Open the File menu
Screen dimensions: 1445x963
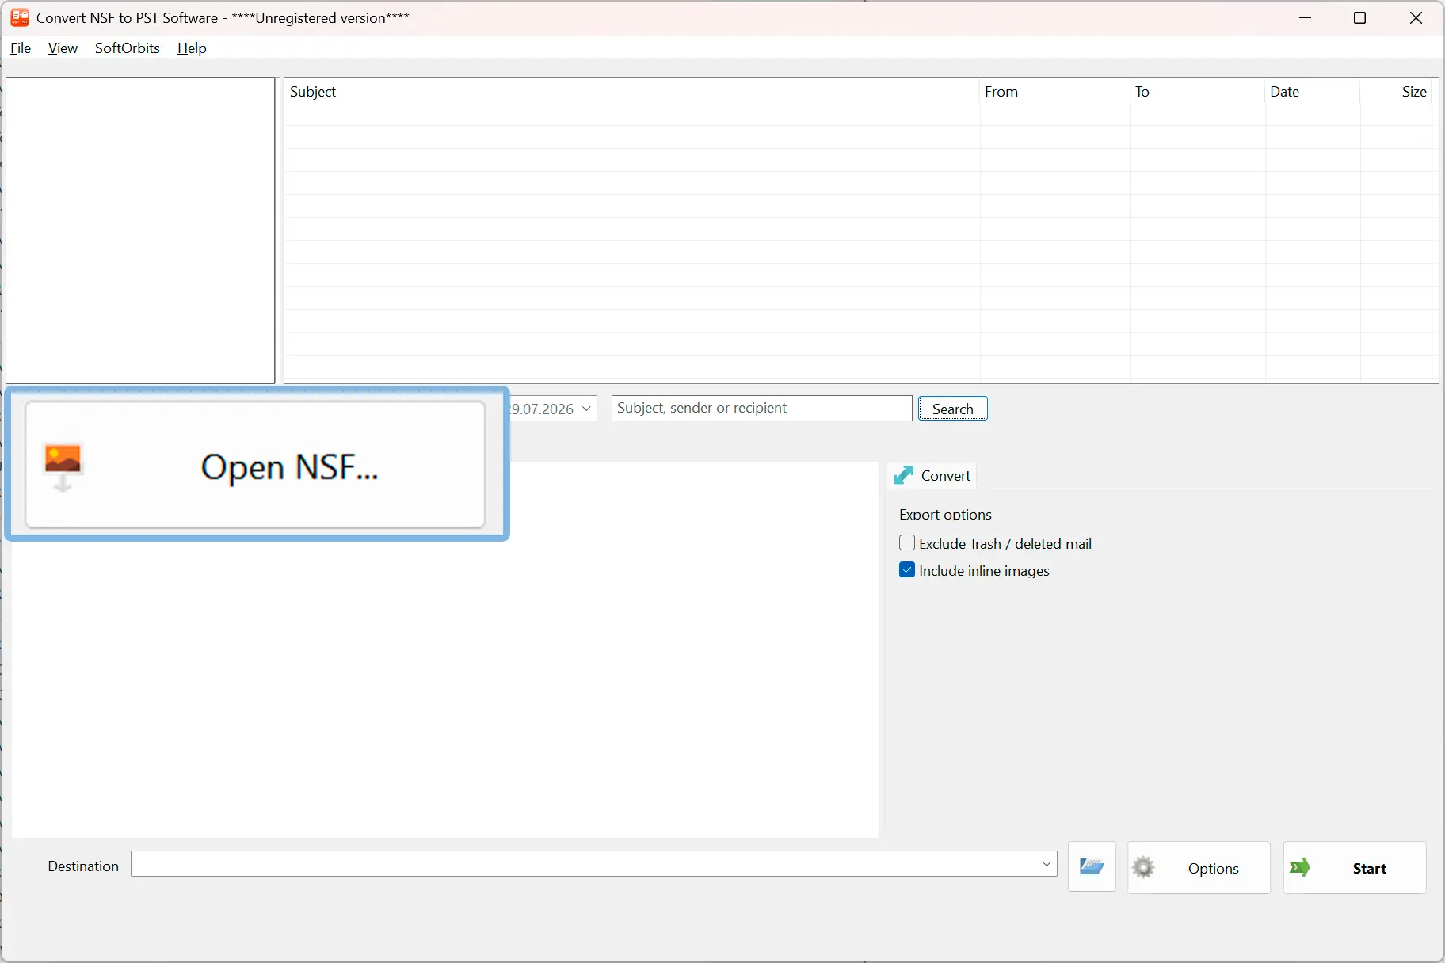[21, 48]
